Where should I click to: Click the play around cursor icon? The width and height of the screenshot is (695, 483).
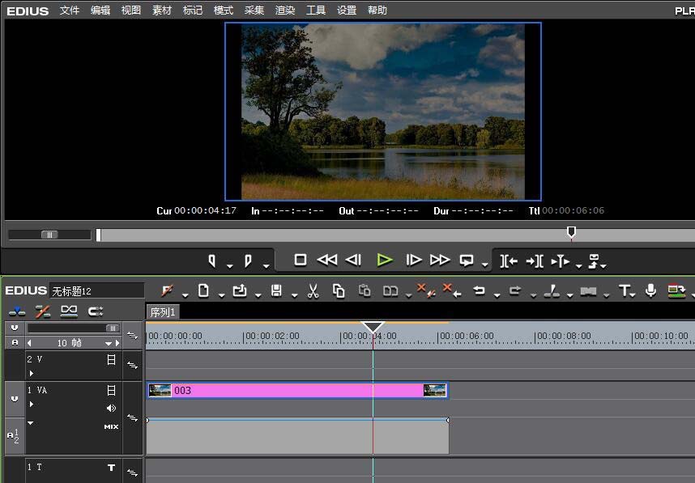561,261
